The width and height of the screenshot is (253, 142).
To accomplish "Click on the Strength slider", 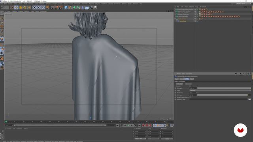I will tap(224, 88).
